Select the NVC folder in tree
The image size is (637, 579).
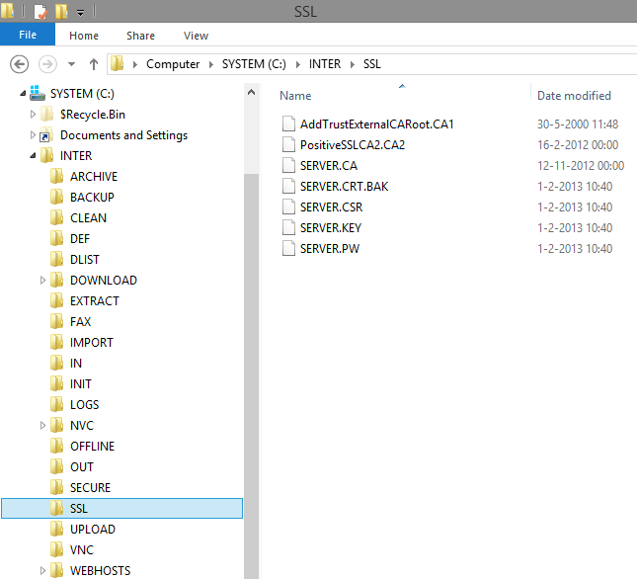82,426
